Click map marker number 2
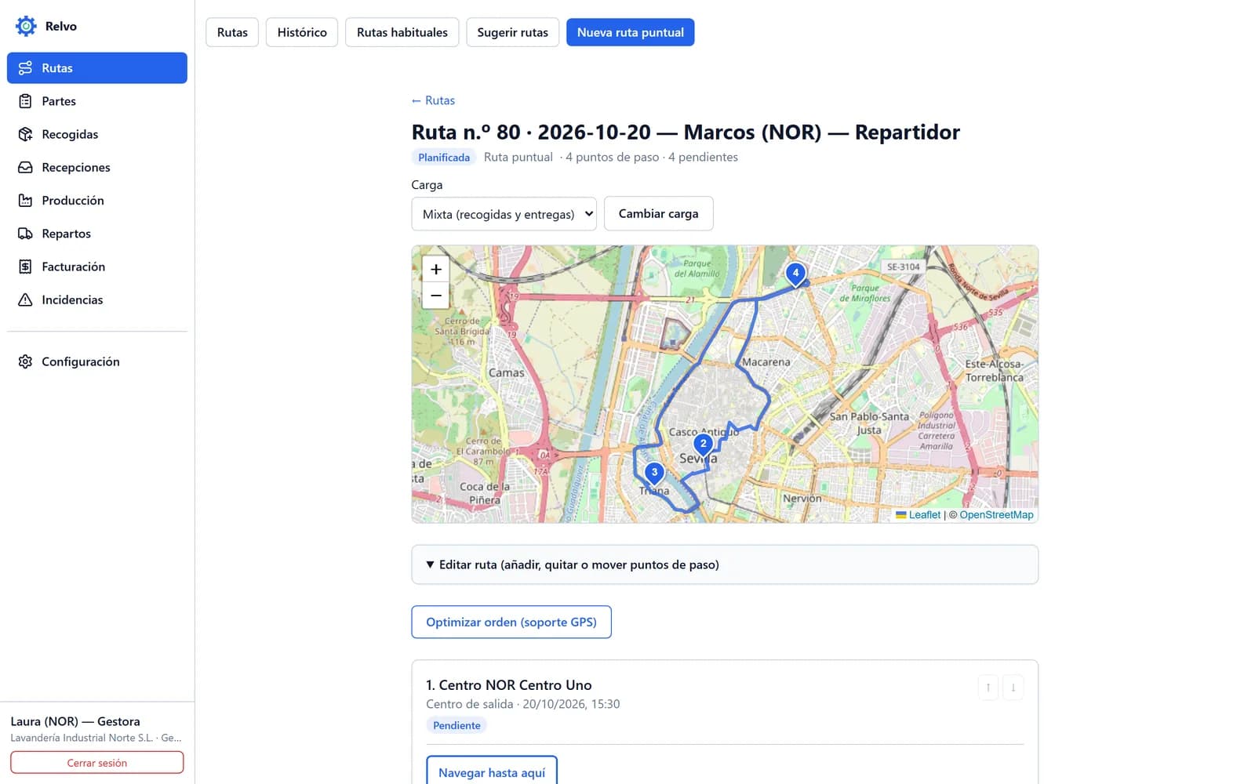This screenshot has width=1255, height=784. coord(703,445)
